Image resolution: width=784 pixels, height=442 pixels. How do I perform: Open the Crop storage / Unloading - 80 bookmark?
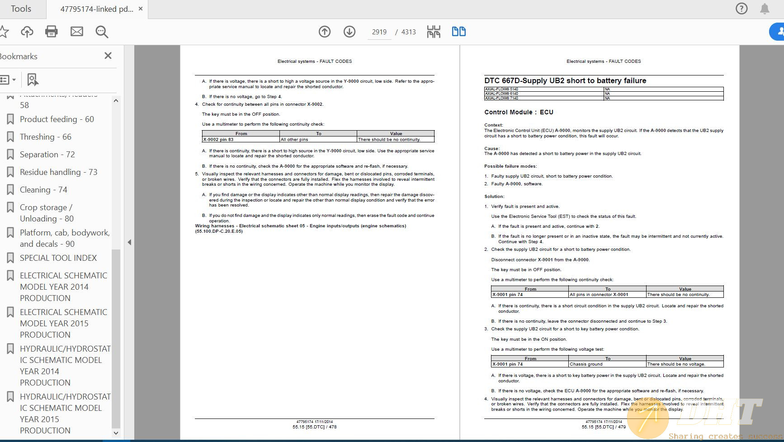pyautogui.click(x=47, y=213)
